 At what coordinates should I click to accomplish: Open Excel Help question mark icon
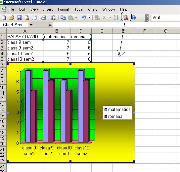(x=133, y=18)
